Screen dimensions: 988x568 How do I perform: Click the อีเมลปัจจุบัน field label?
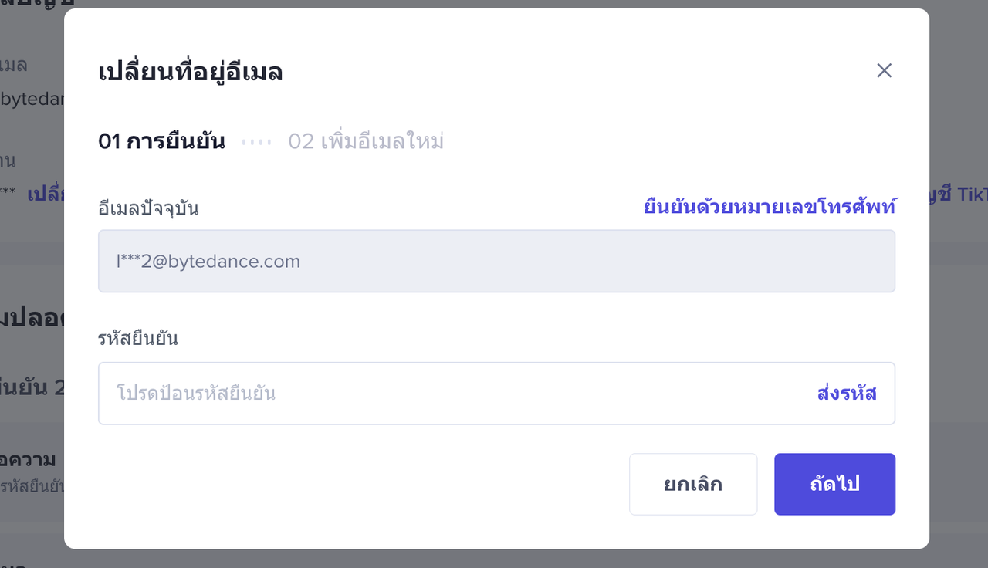(148, 208)
